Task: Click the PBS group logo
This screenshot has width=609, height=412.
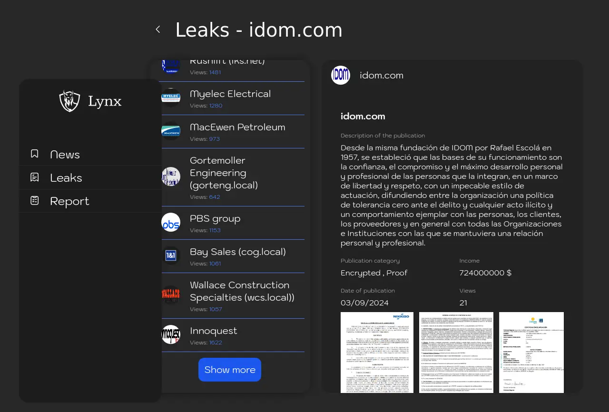Action: coord(171,222)
